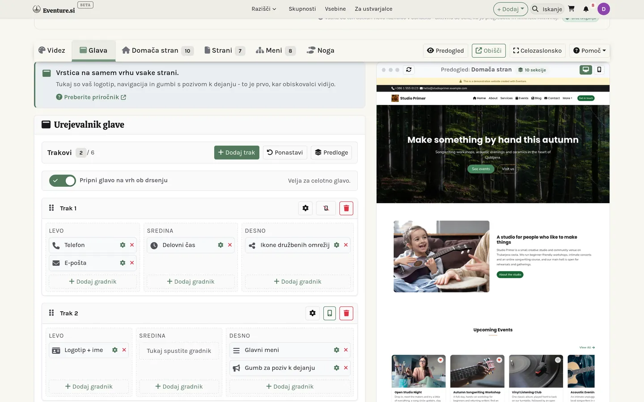Open Vsebine in top navigation
Image resolution: width=644 pixels, height=402 pixels.
point(335,9)
